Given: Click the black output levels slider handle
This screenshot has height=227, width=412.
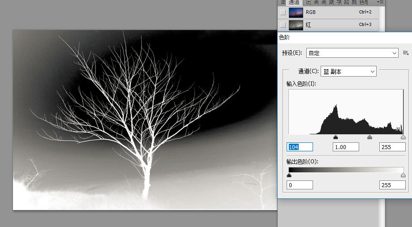Looking at the screenshot, I should coord(289,176).
